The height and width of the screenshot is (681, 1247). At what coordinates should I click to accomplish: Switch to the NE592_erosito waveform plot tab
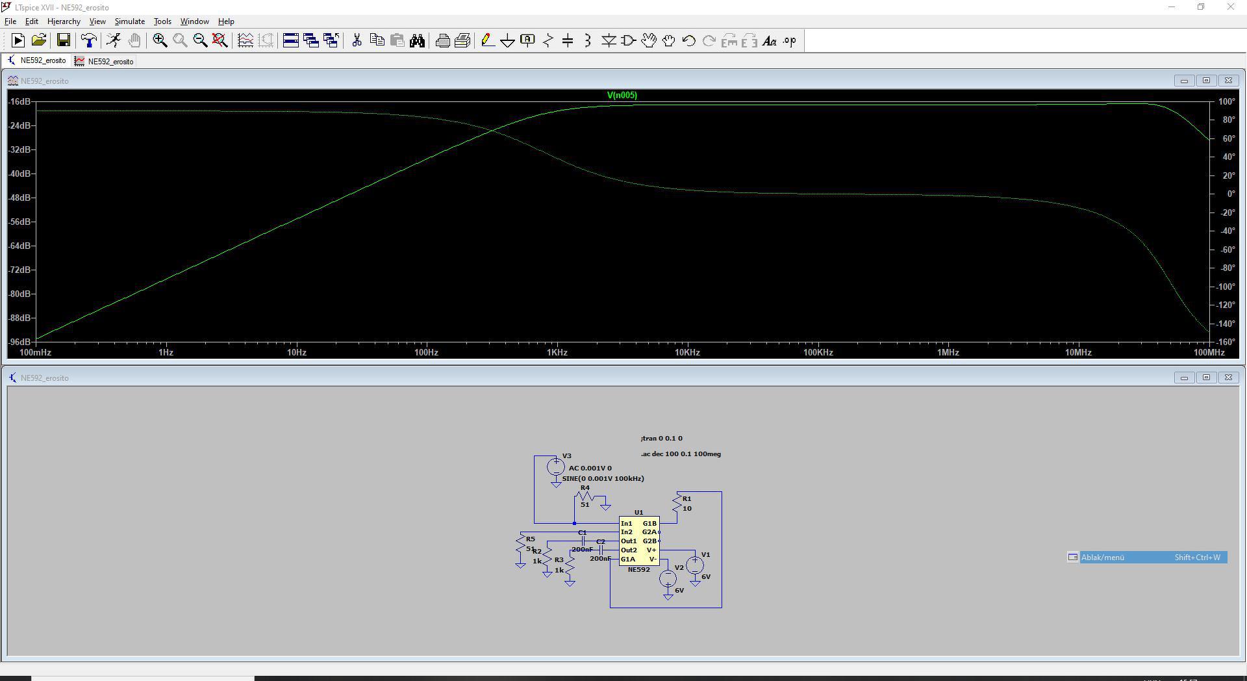click(x=105, y=61)
